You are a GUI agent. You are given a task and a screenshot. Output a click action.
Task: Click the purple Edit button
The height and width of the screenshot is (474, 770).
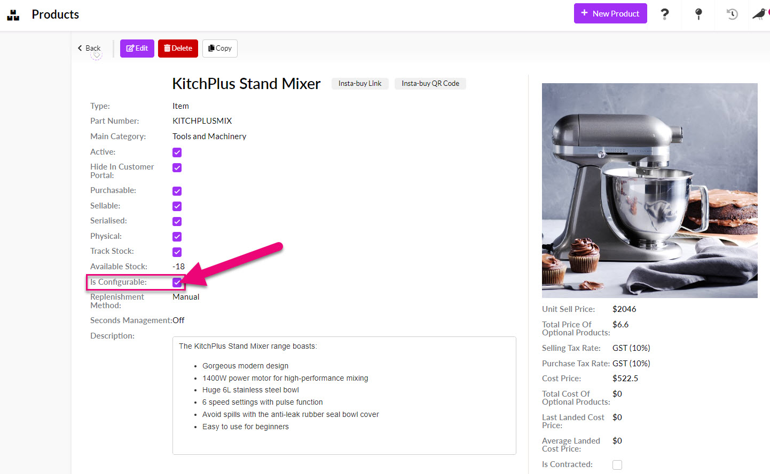pos(137,49)
